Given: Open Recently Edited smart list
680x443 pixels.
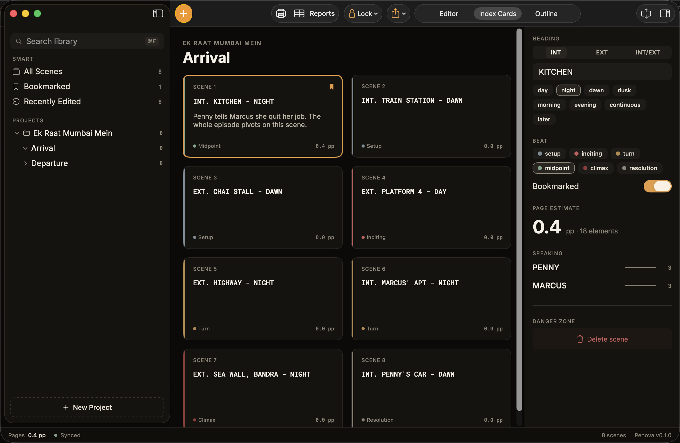Looking at the screenshot, I should 87,101.
